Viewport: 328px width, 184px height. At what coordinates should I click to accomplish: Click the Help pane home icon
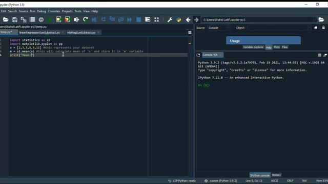tap(316, 28)
